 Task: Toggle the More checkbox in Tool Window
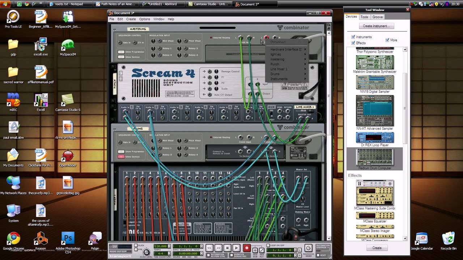[x=387, y=40]
